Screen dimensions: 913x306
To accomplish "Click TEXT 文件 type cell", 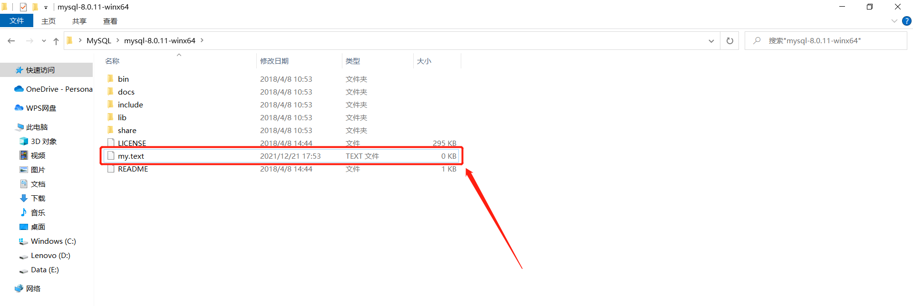I will click(x=362, y=156).
